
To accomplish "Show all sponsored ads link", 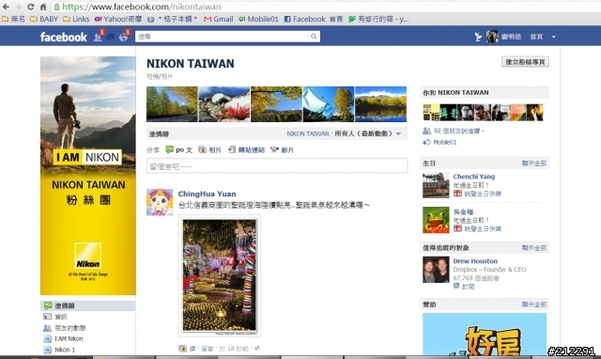I will click(534, 304).
